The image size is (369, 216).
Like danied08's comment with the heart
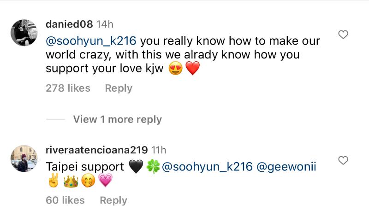click(x=343, y=35)
